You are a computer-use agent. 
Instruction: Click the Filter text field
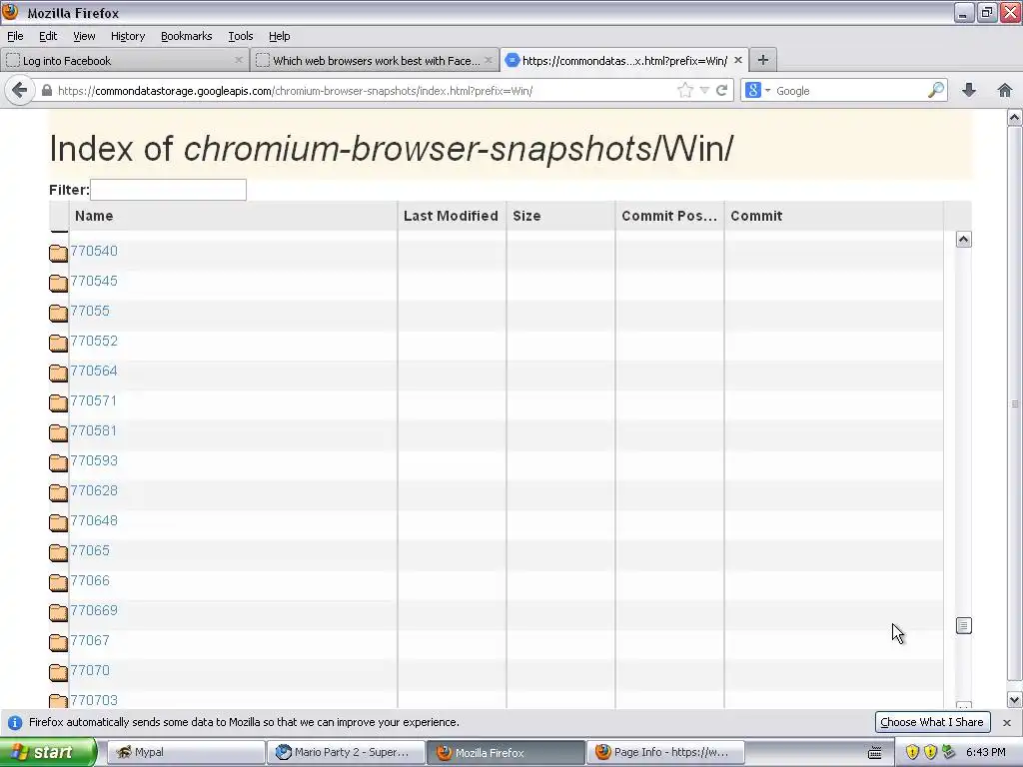click(168, 190)
